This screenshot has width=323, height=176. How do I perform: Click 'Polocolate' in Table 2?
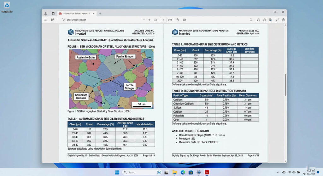pos(179,116)
